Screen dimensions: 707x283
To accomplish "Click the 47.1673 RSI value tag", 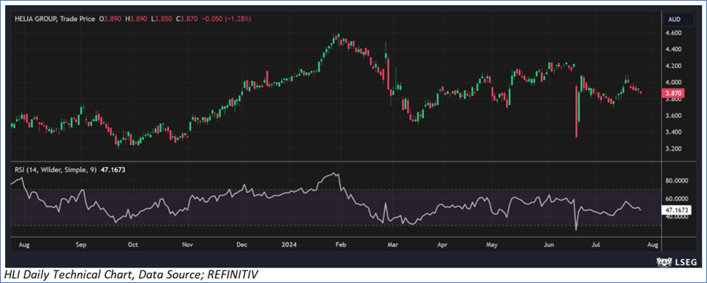I will 677,210.
